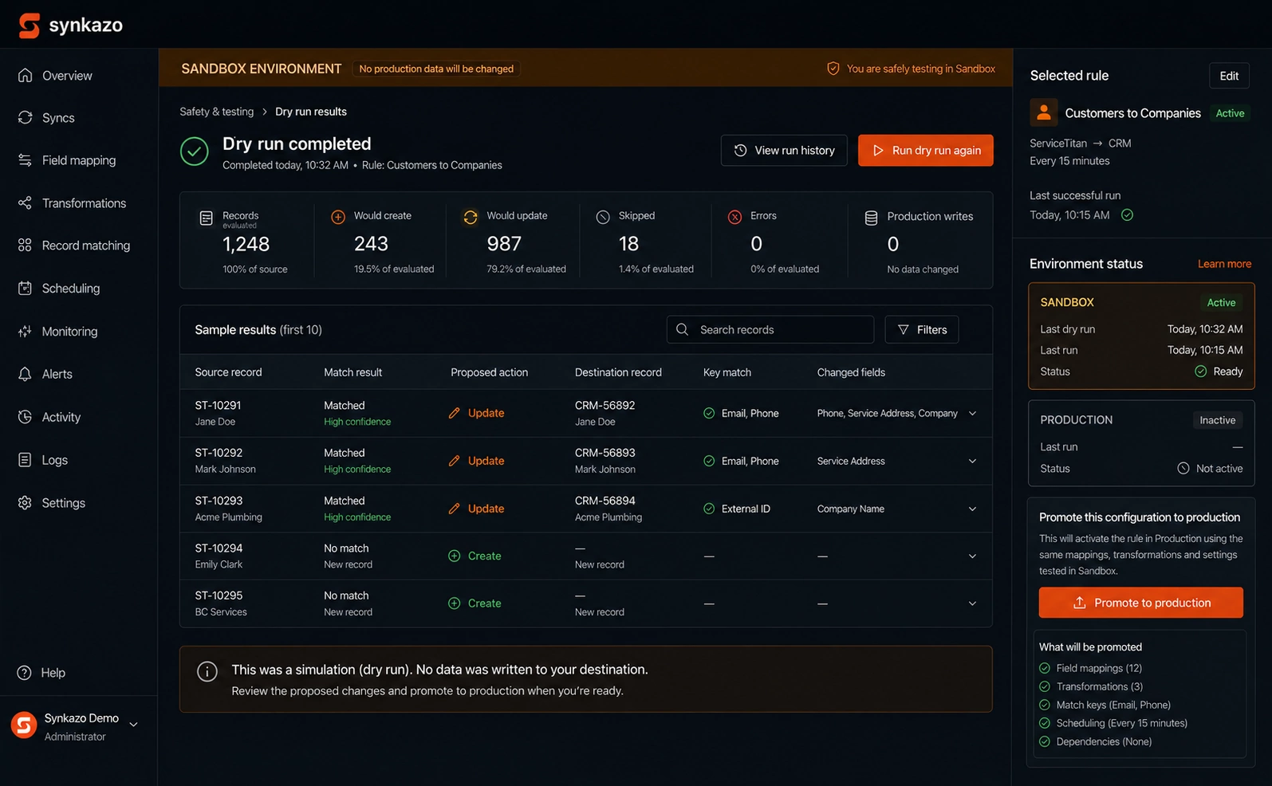
Task: Click the CRM-56892 destination record
Action: click(x=605, y=406)
